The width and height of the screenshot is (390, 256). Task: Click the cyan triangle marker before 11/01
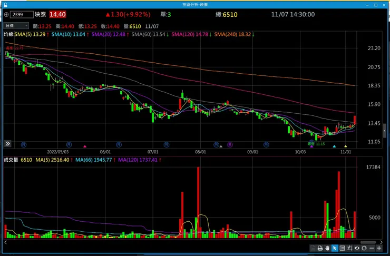pos(334,146)
